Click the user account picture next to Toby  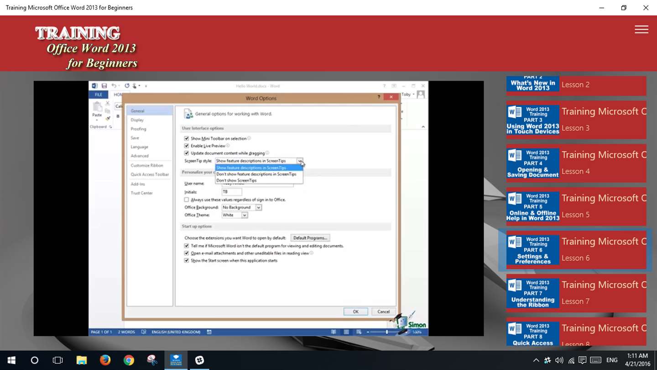click(x=421, y=95)
